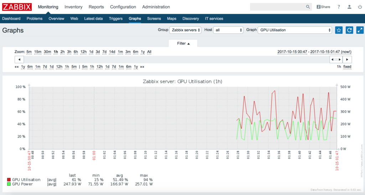
Task: Set zoom to 2h
Action: pyautogui.click(x=62, y=52)
